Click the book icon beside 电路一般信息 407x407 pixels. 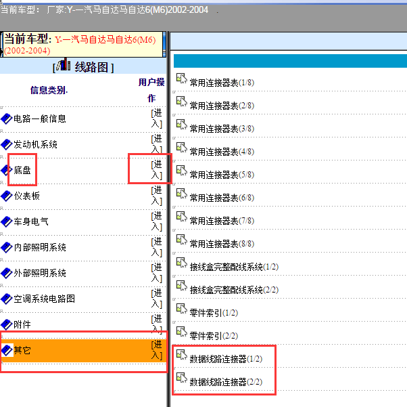7,119
